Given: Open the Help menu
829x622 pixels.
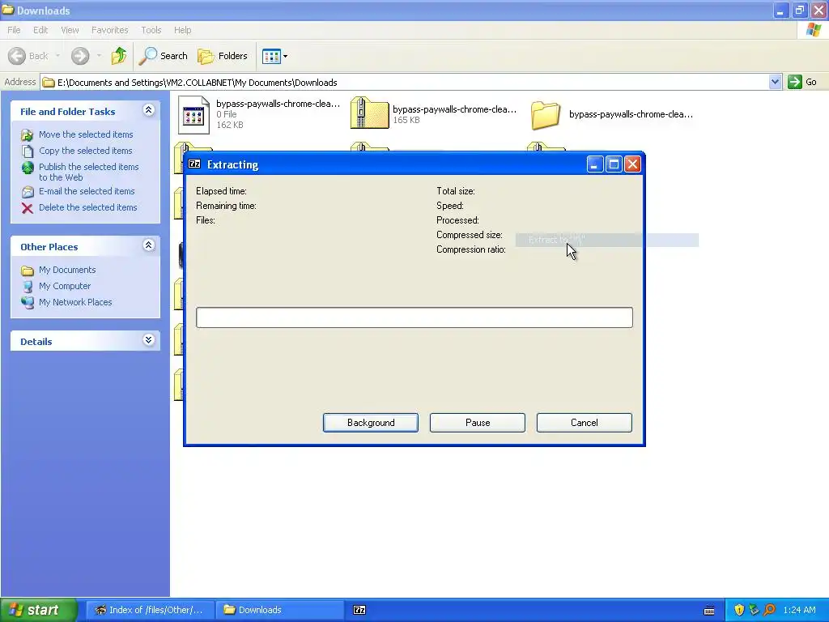Looking at the screenshot, I should [182, 30].
